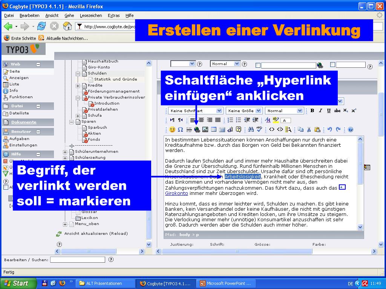Click the Dokumente link
The image size is (386, 289).
24,122
